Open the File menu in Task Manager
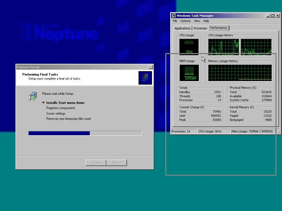The image size is (282, 211). pos(175,21)
